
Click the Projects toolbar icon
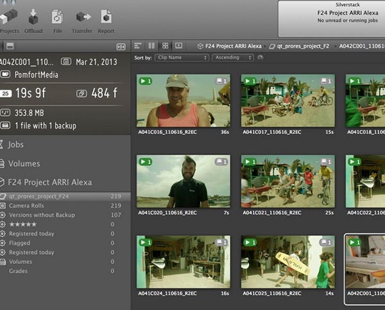pos(9,18)
